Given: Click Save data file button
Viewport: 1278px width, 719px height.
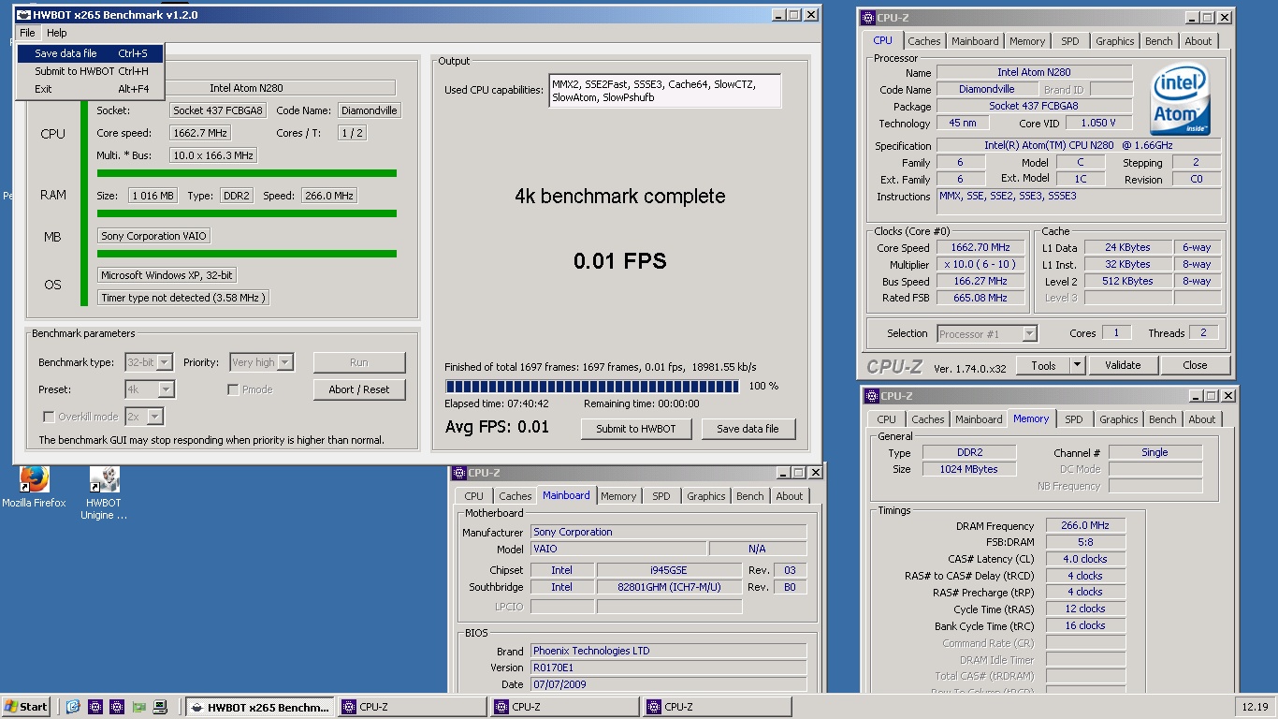Looking at the screenshot, I should click(748, 429).
